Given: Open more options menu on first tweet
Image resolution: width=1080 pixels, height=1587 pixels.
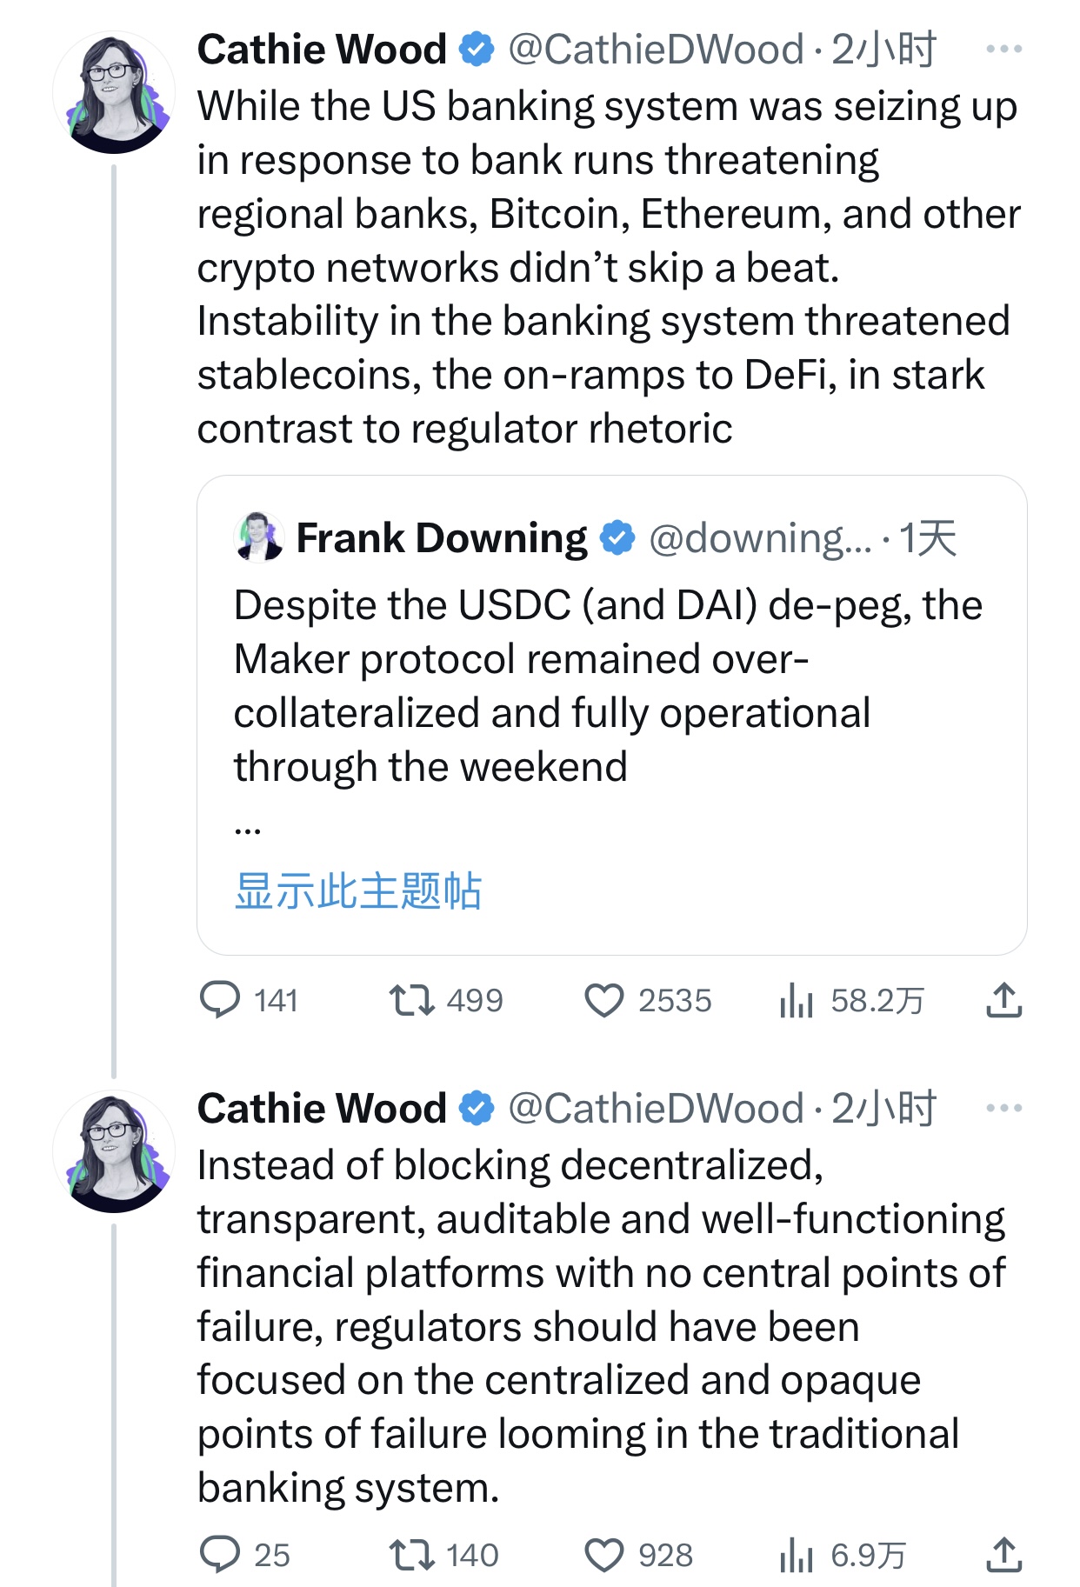Looking at the screenshot, I should [x=1003, y=50].
